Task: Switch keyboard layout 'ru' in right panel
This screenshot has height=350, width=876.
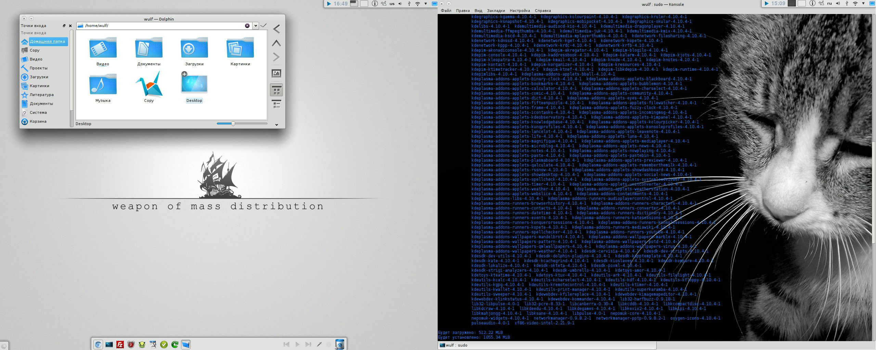Action: pos(829,3)
